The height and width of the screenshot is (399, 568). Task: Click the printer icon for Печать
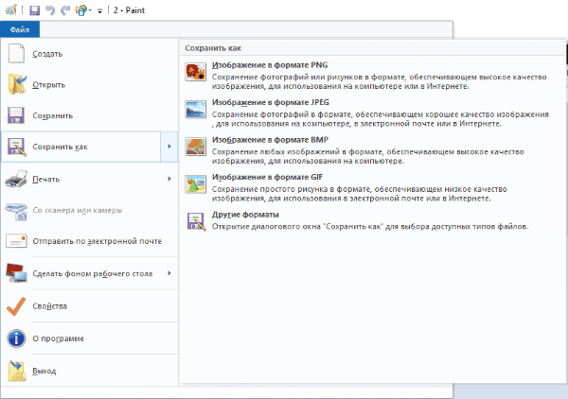click(16, 179)
